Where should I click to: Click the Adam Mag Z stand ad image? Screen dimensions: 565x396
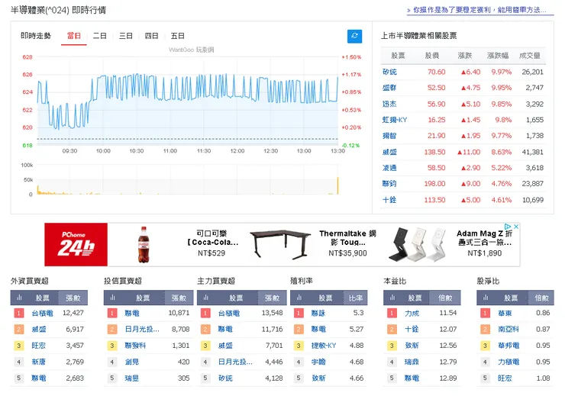pyautogui.click(x=418, y=244)
